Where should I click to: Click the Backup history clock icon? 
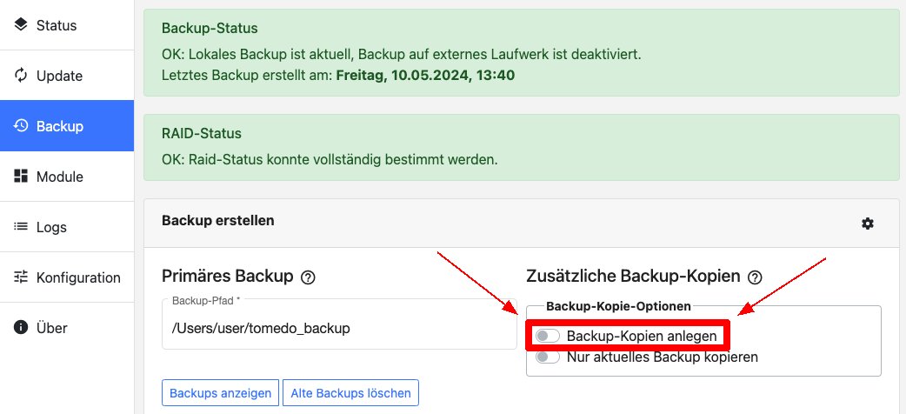[x=21, y=125]
